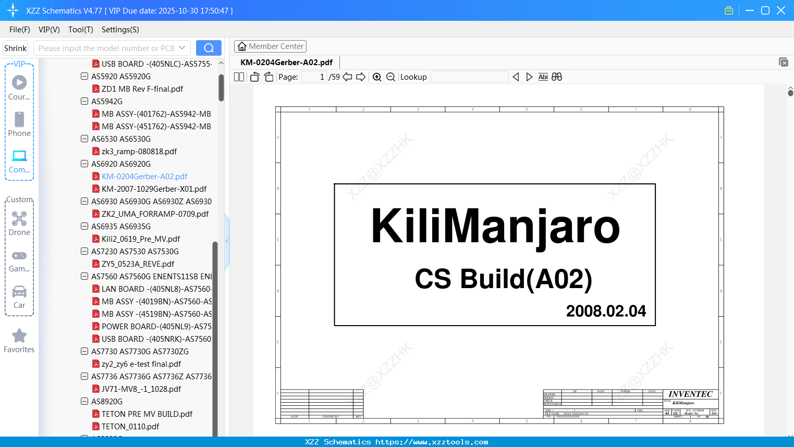Viewport: 794px width, 447px height.
Task: Rotate page counterclockwise
Action: [254, 77]
